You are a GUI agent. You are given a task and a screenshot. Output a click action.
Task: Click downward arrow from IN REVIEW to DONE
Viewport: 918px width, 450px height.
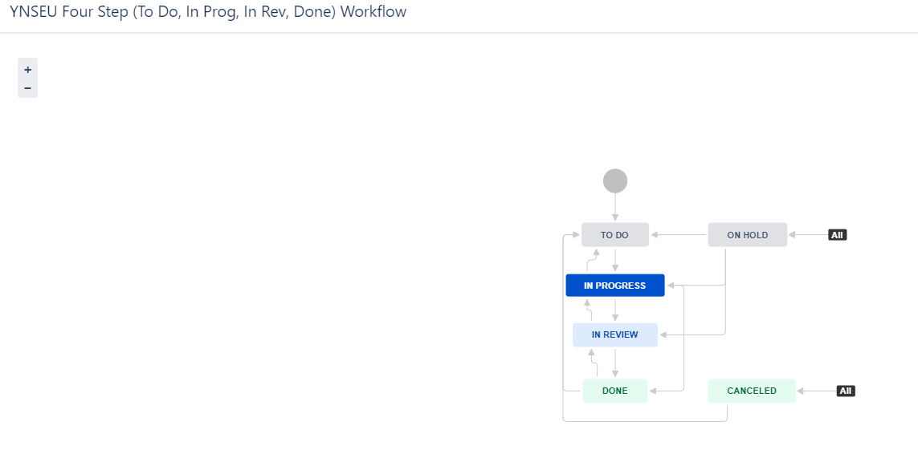[614, 363]
